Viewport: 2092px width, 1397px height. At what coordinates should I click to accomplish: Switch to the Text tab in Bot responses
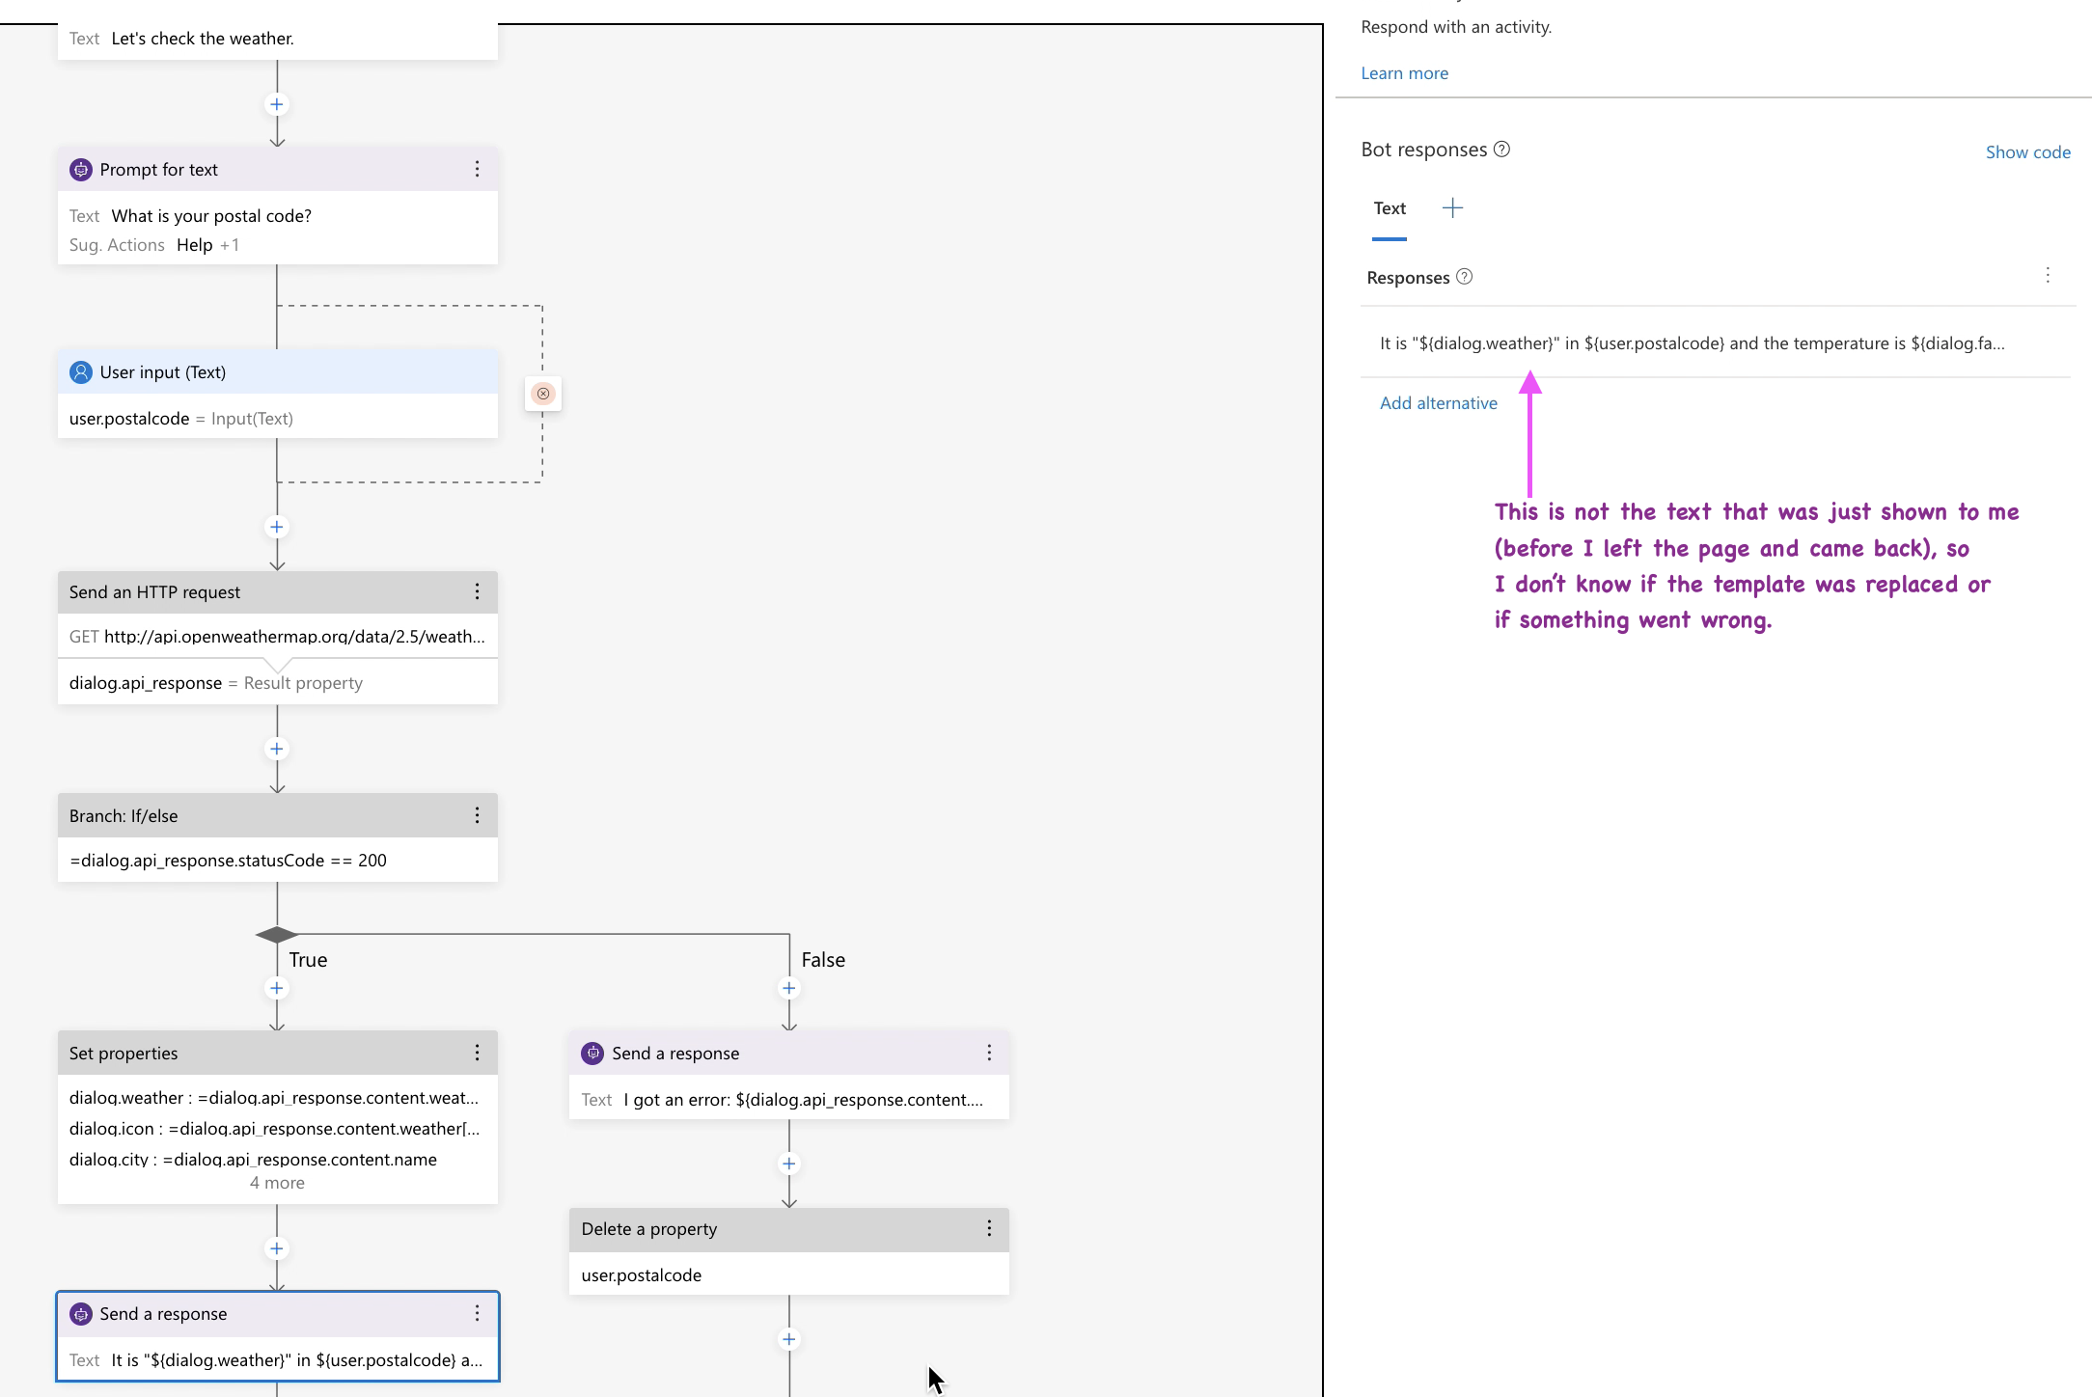1389,207
